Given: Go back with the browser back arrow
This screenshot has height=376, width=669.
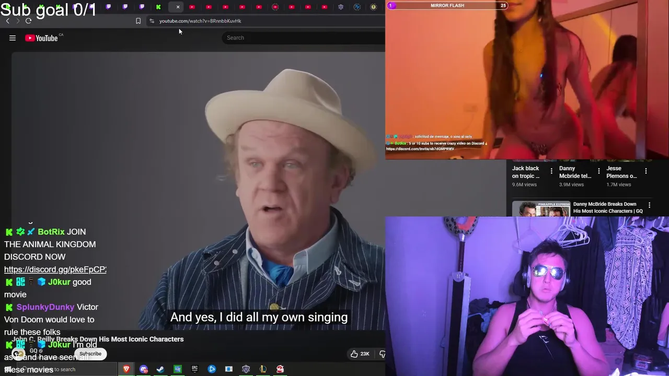Looking at the screenshot, I should 7,21.
